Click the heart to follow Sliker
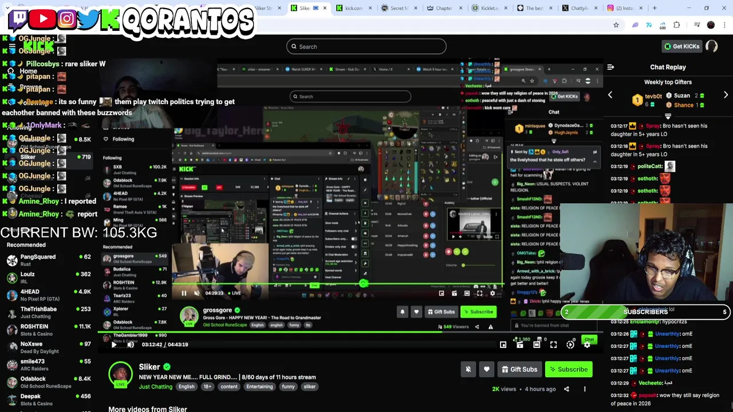 click(x=486, y=369)
